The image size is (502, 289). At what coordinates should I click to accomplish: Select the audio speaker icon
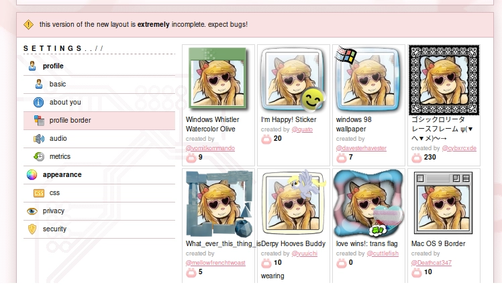coord(39,139)
